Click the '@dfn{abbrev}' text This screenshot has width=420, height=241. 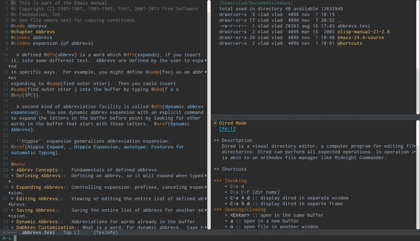[60, 55]
